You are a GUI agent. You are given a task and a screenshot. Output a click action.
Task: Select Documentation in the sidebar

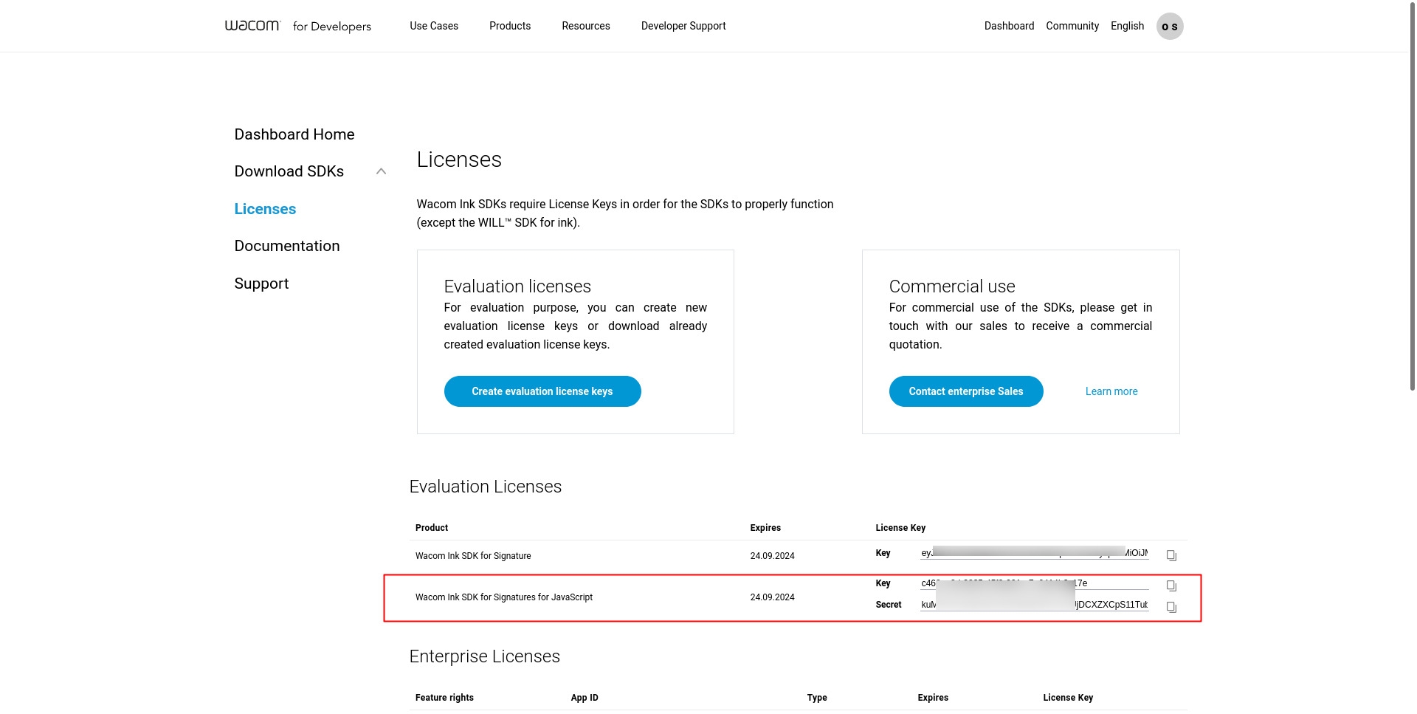(x=286, y=246)
